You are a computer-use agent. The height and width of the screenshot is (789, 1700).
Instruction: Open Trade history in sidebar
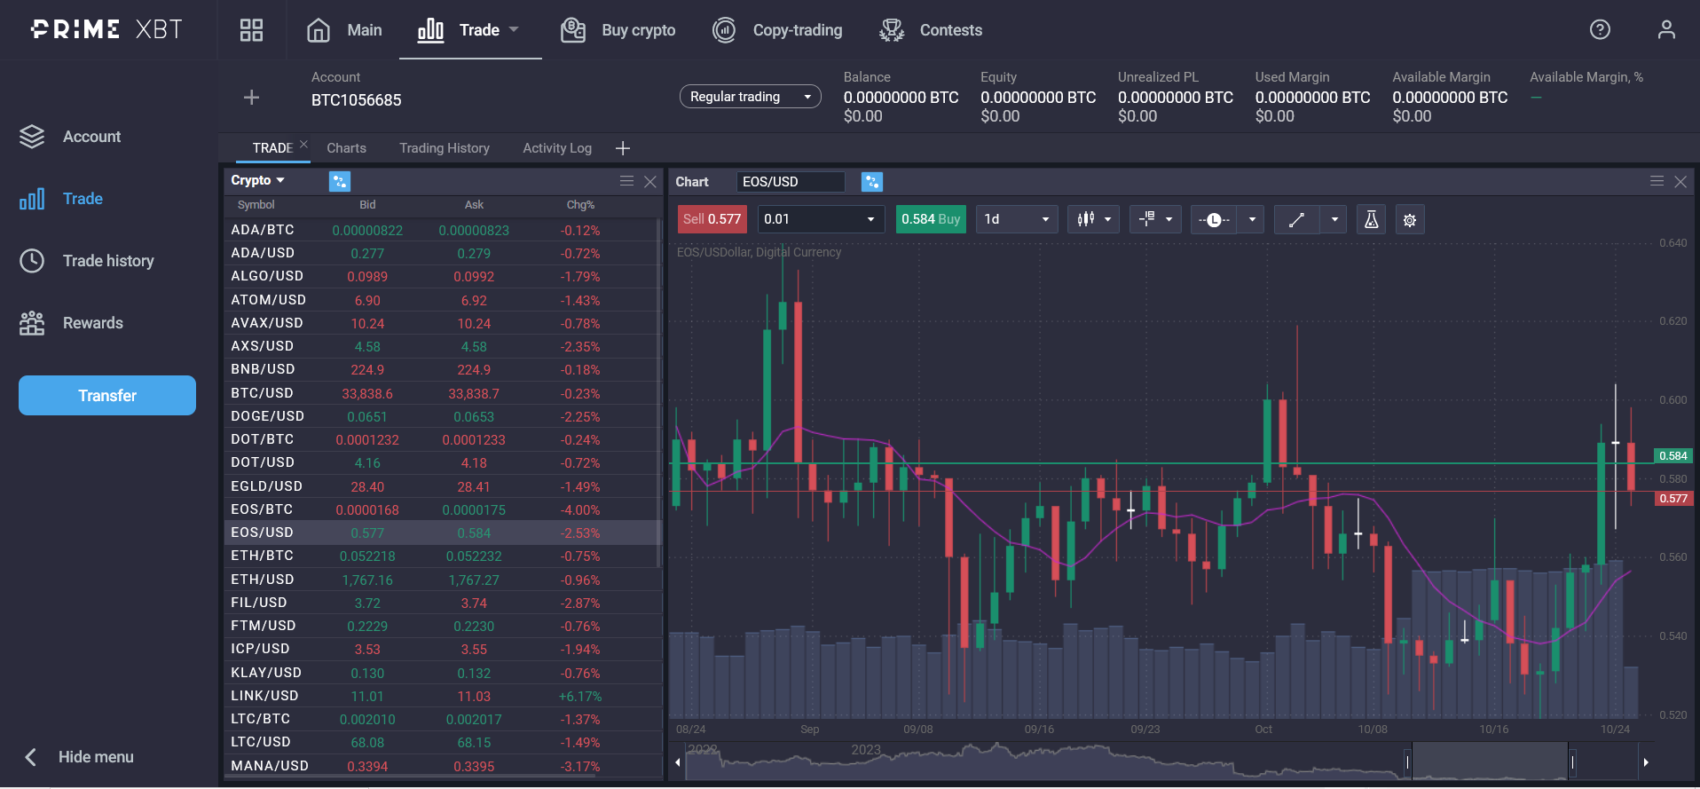click(87, 261)
